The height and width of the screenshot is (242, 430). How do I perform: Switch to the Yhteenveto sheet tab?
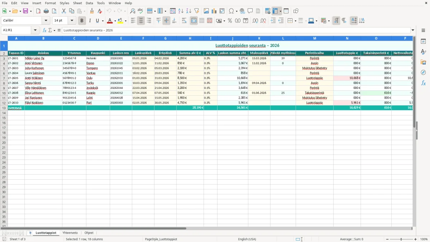click(70, 233)
